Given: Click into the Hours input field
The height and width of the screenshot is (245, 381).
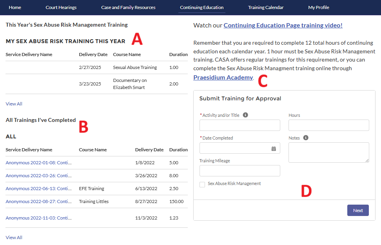Looking at the screenshot, I should coord(328,125).
